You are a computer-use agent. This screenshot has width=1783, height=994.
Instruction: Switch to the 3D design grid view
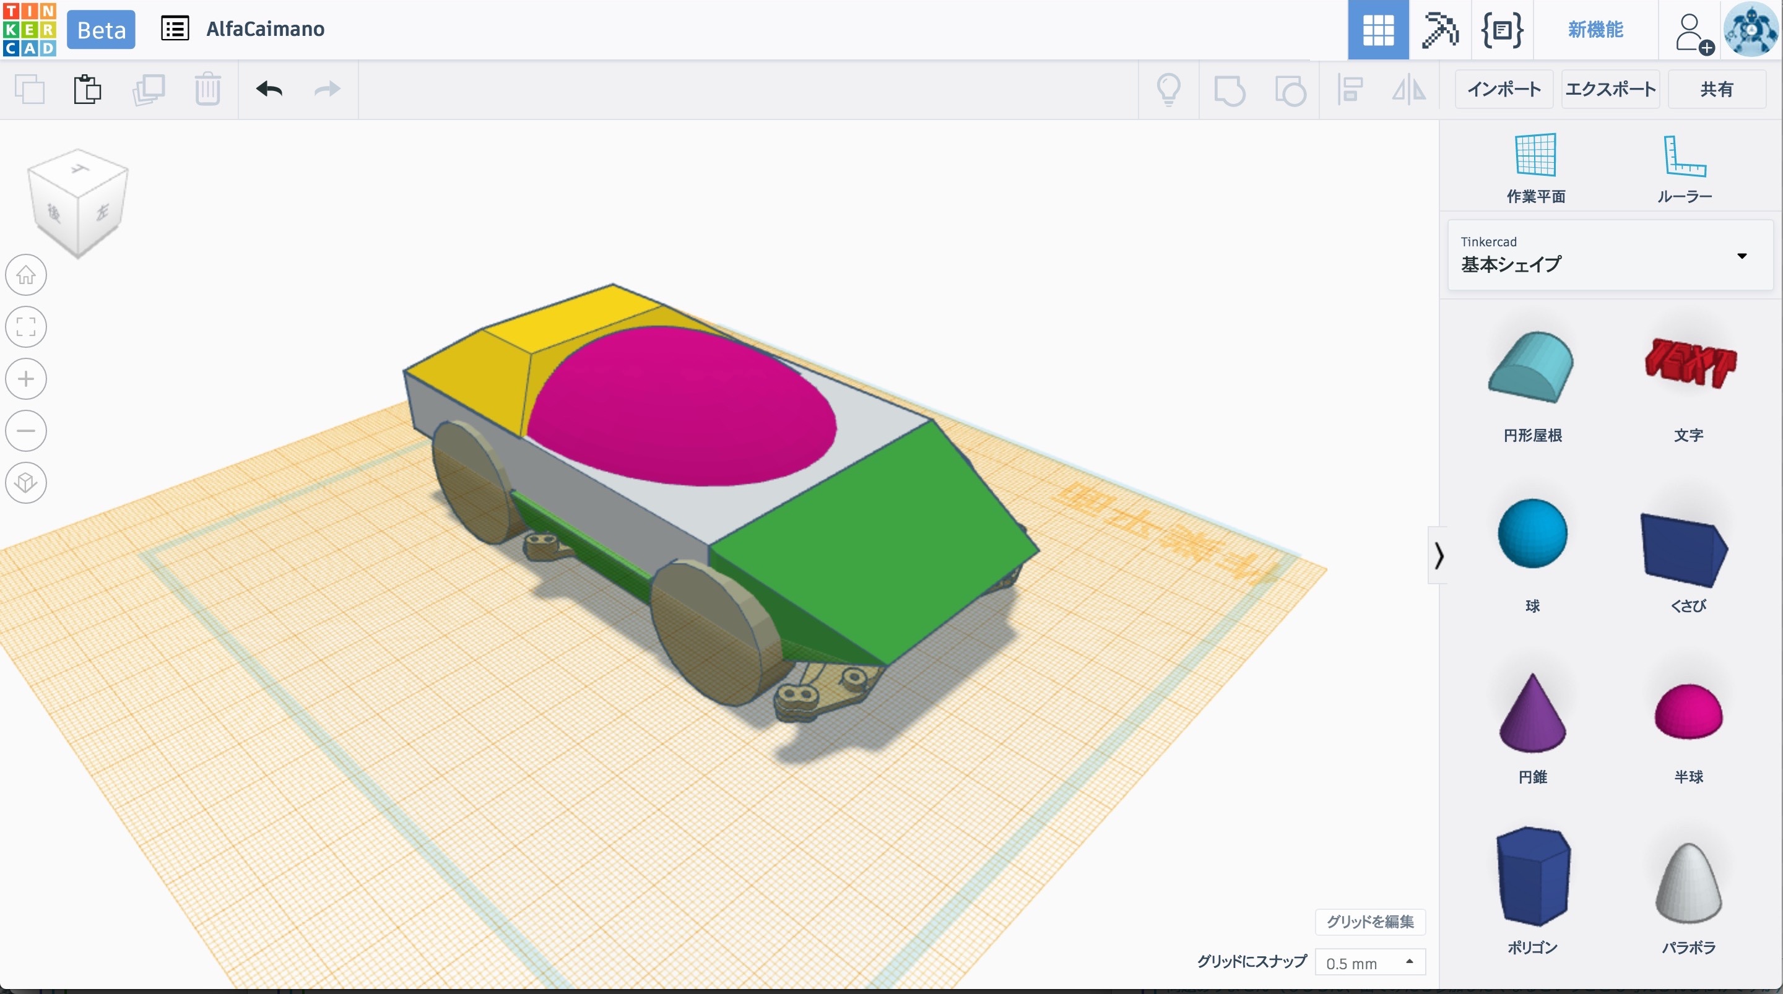pos(1377,30)
